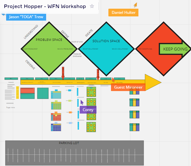Click the small orange sticky connector
Screen dimensions: 191x166
(x=70, y=112)
